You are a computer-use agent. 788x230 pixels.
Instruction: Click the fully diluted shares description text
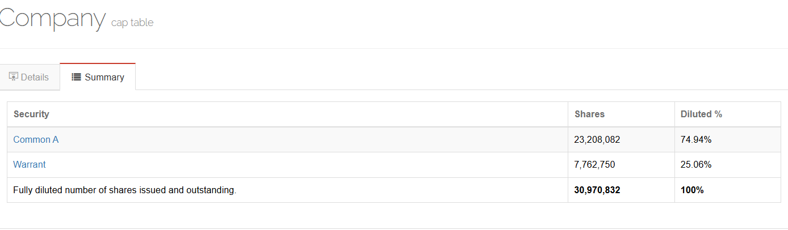(124, 190)
